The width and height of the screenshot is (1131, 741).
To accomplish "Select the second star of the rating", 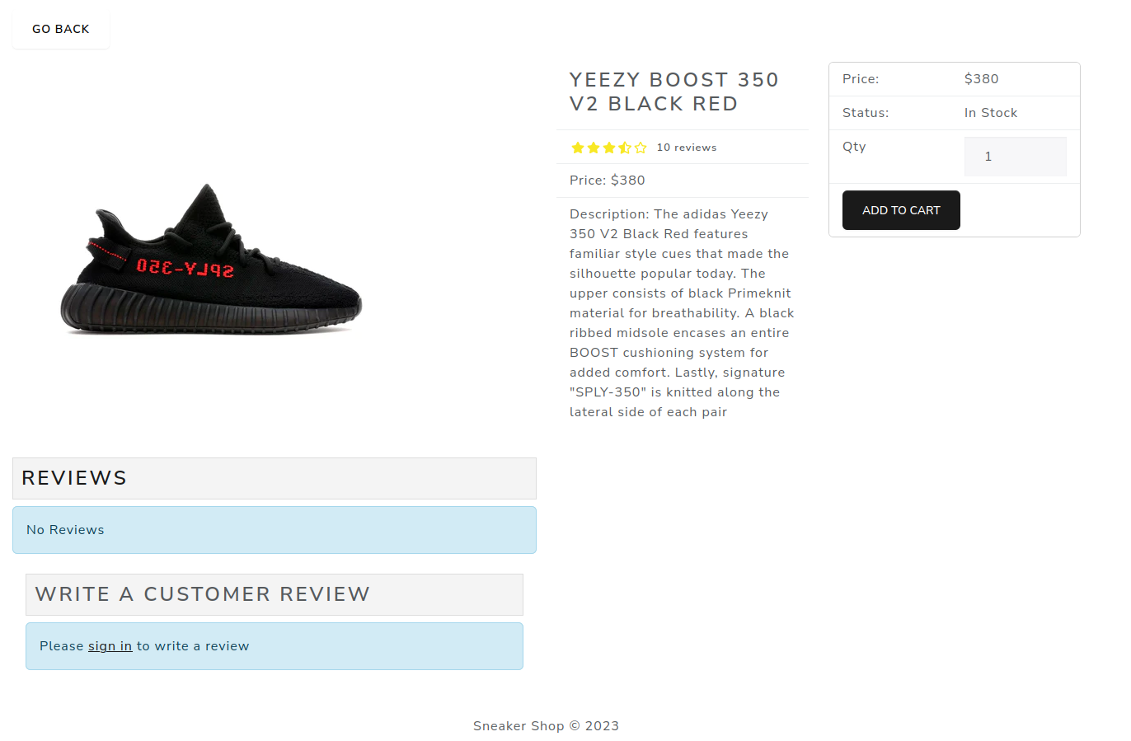I will (594, 148).
